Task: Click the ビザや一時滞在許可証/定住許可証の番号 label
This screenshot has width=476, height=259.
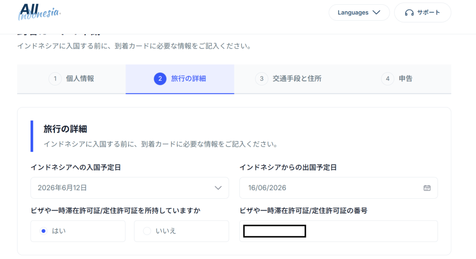Action: pyautogui.click(x=303, y=210)
